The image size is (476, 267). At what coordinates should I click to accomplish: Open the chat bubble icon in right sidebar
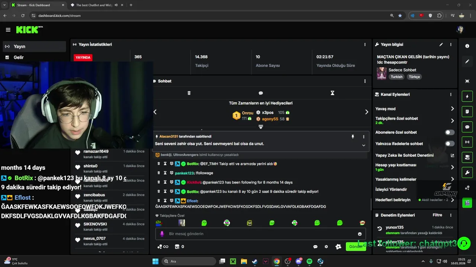tap(467, 127)
